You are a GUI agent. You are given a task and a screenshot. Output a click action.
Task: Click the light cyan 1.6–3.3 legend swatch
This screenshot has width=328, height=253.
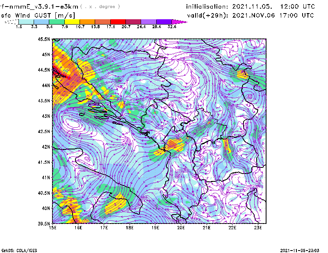[x=26, y=22]
